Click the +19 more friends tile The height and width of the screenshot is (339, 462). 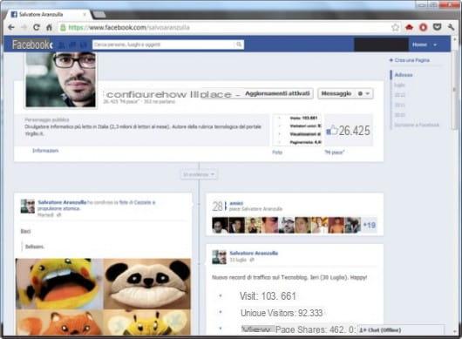pos(369,226)
